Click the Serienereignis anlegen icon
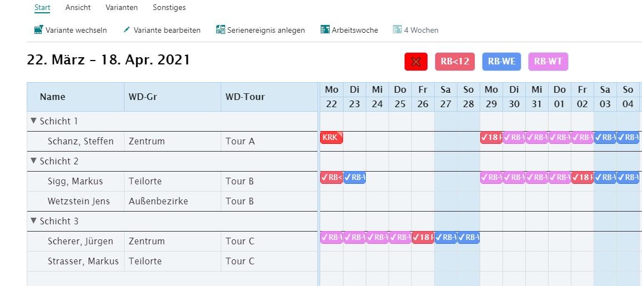642x286 pixels. [x=221, y=30]
